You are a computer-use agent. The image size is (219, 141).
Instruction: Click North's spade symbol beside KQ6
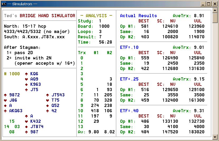pyautogui.click(x=26, y=74)
